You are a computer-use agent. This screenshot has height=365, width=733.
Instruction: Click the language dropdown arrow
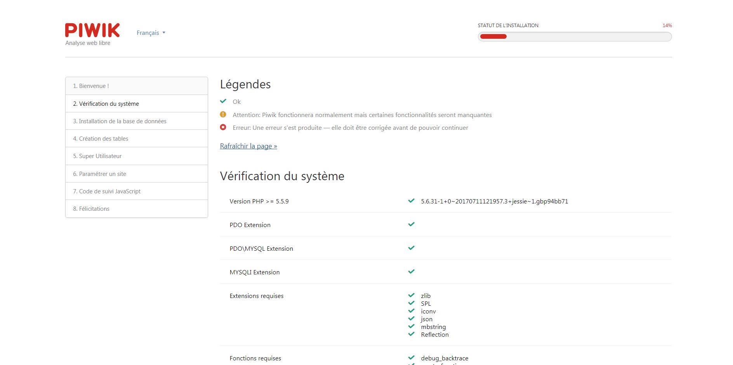pyautogui.click(x=164, y=33)
